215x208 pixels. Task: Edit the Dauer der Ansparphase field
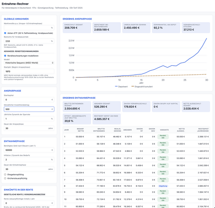29,128
